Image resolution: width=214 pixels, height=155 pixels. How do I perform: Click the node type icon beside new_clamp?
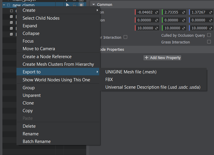8,5
